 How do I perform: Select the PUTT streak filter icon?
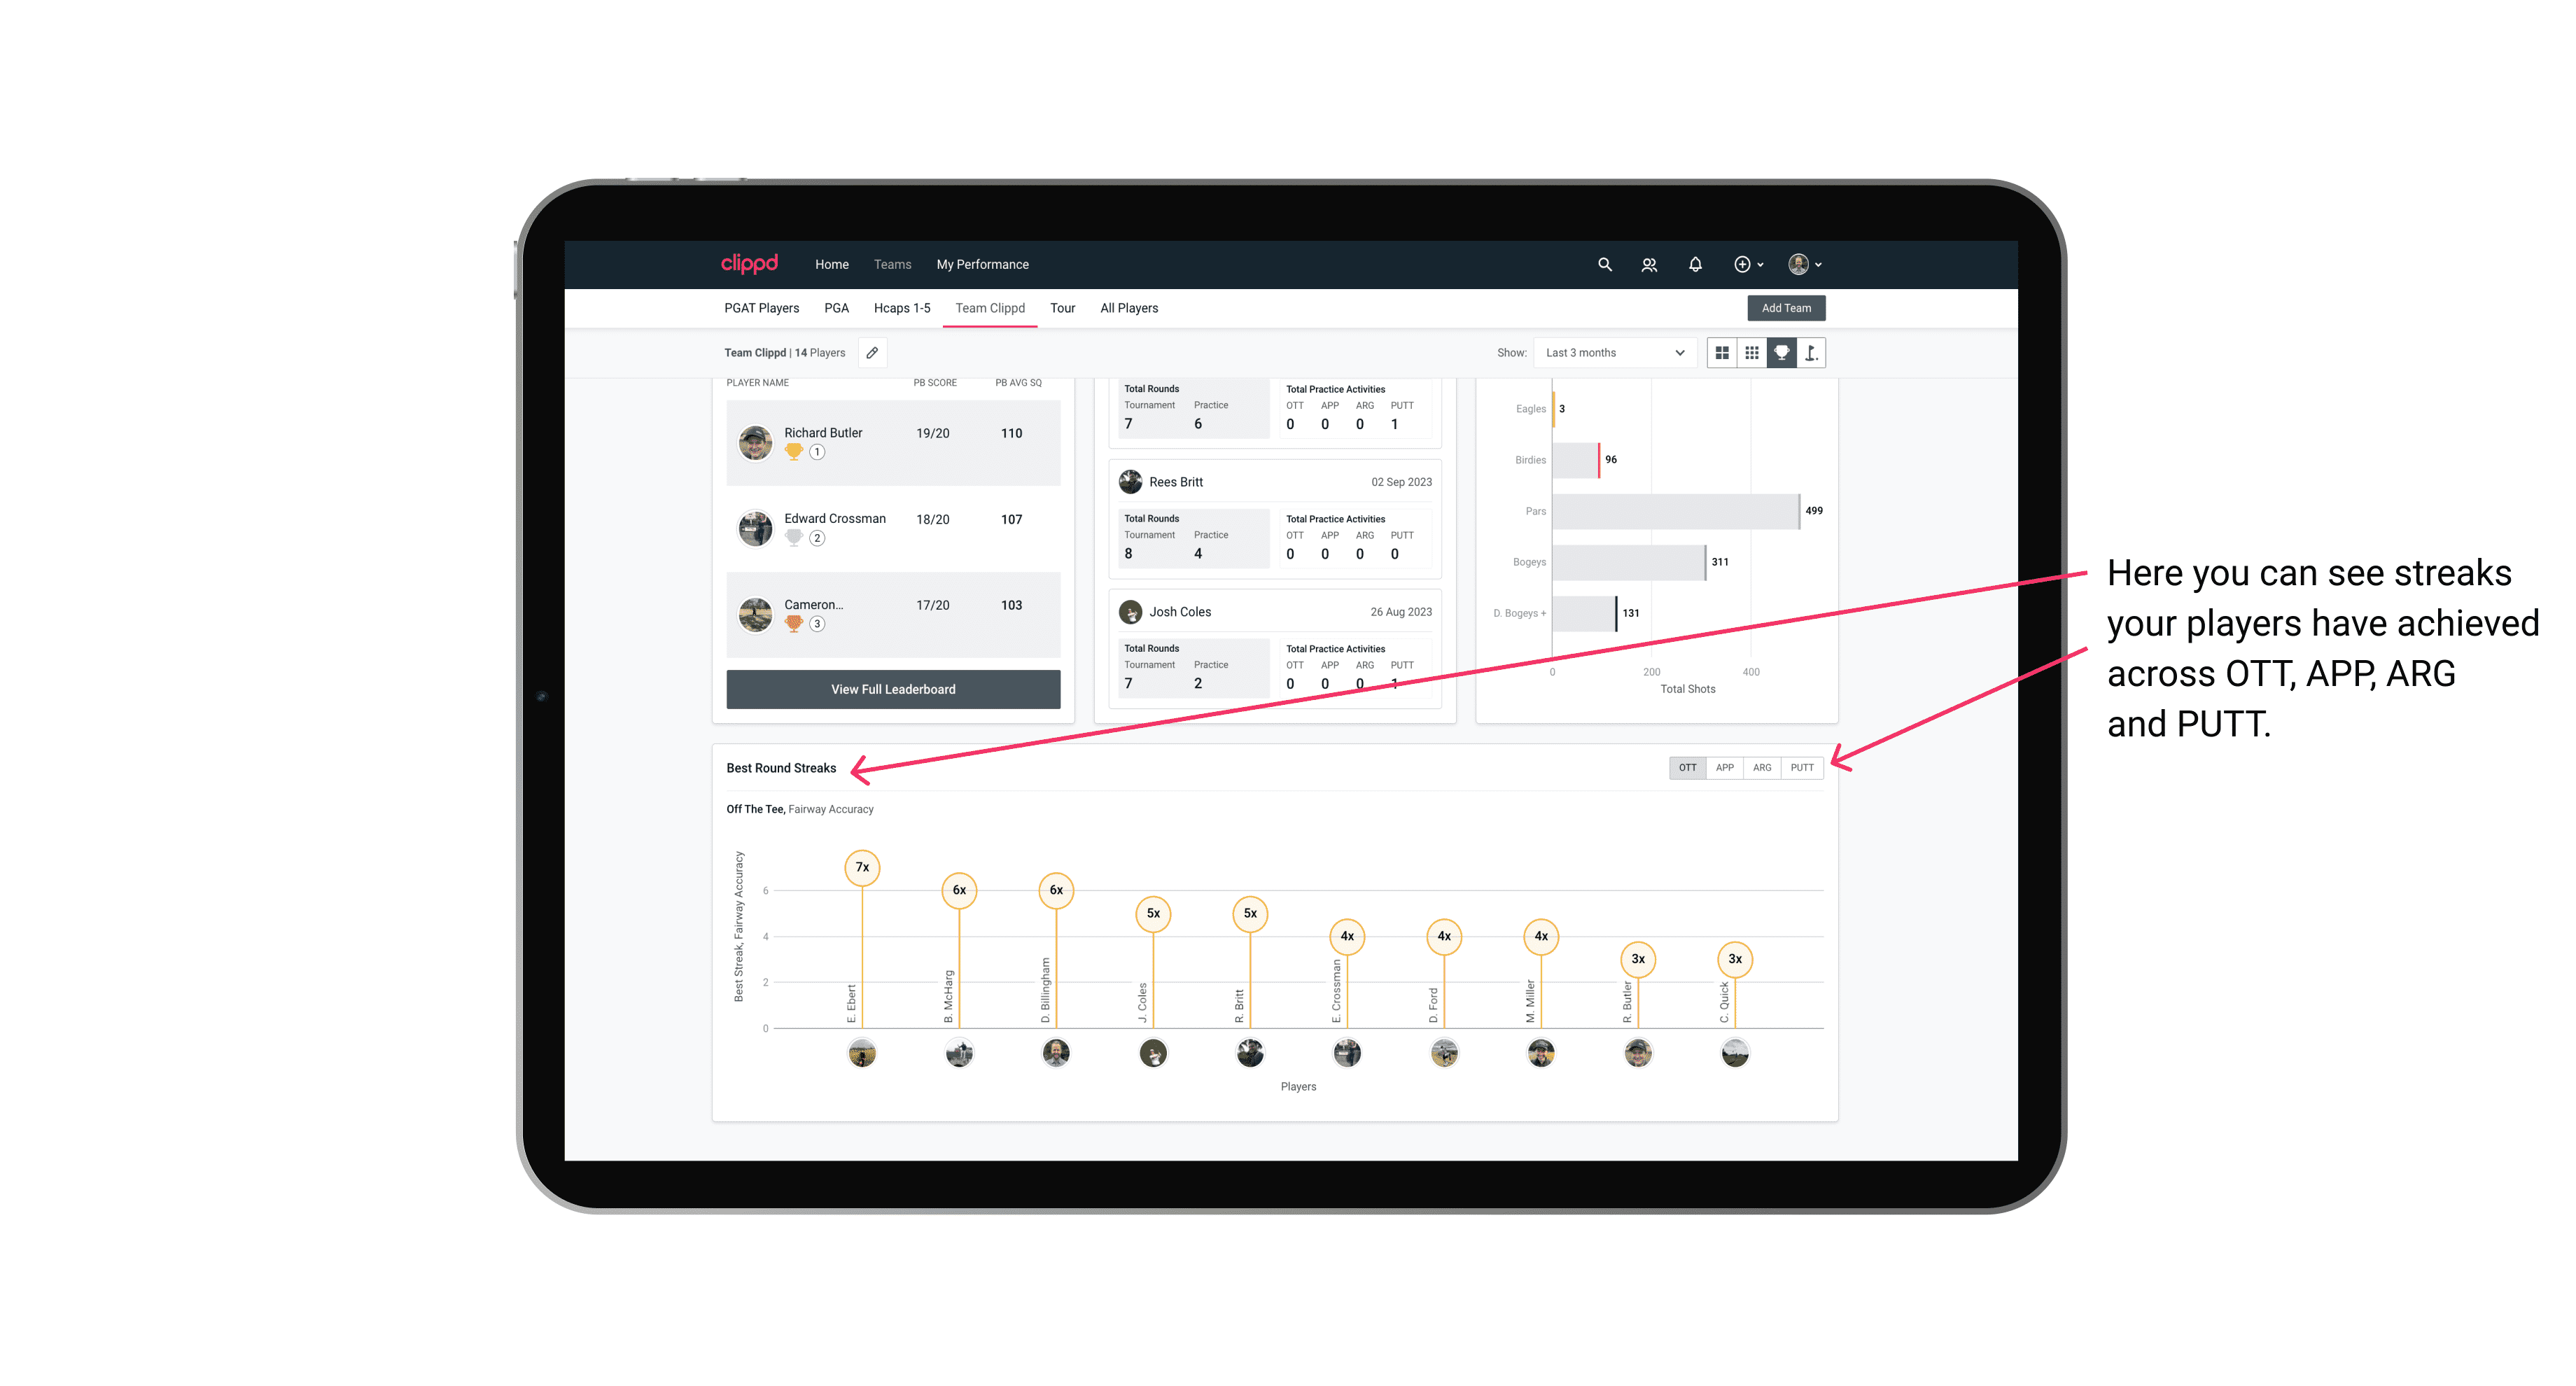1802,766
